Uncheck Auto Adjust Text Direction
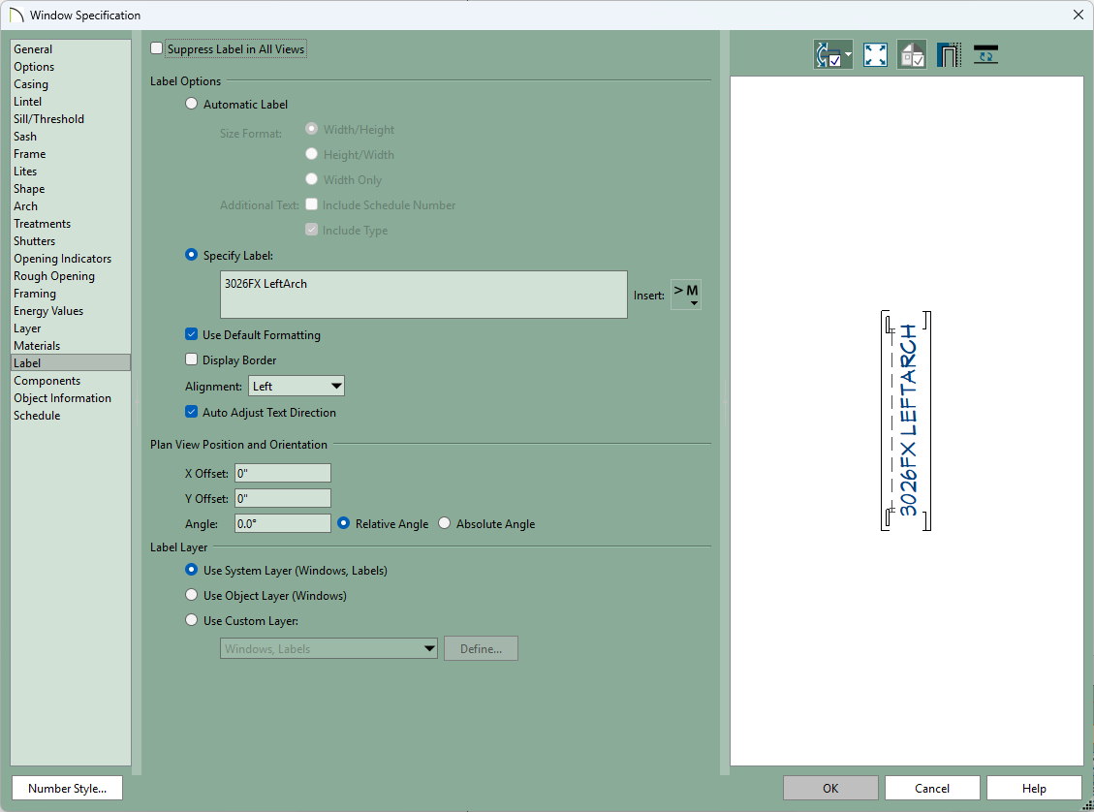The image size is (1094, 812). click(x=192, y=413)
